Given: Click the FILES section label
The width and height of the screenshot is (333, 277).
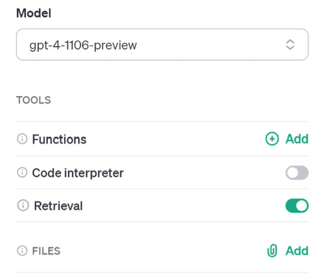Looking at the screenshot, I should tap(46, 251).
